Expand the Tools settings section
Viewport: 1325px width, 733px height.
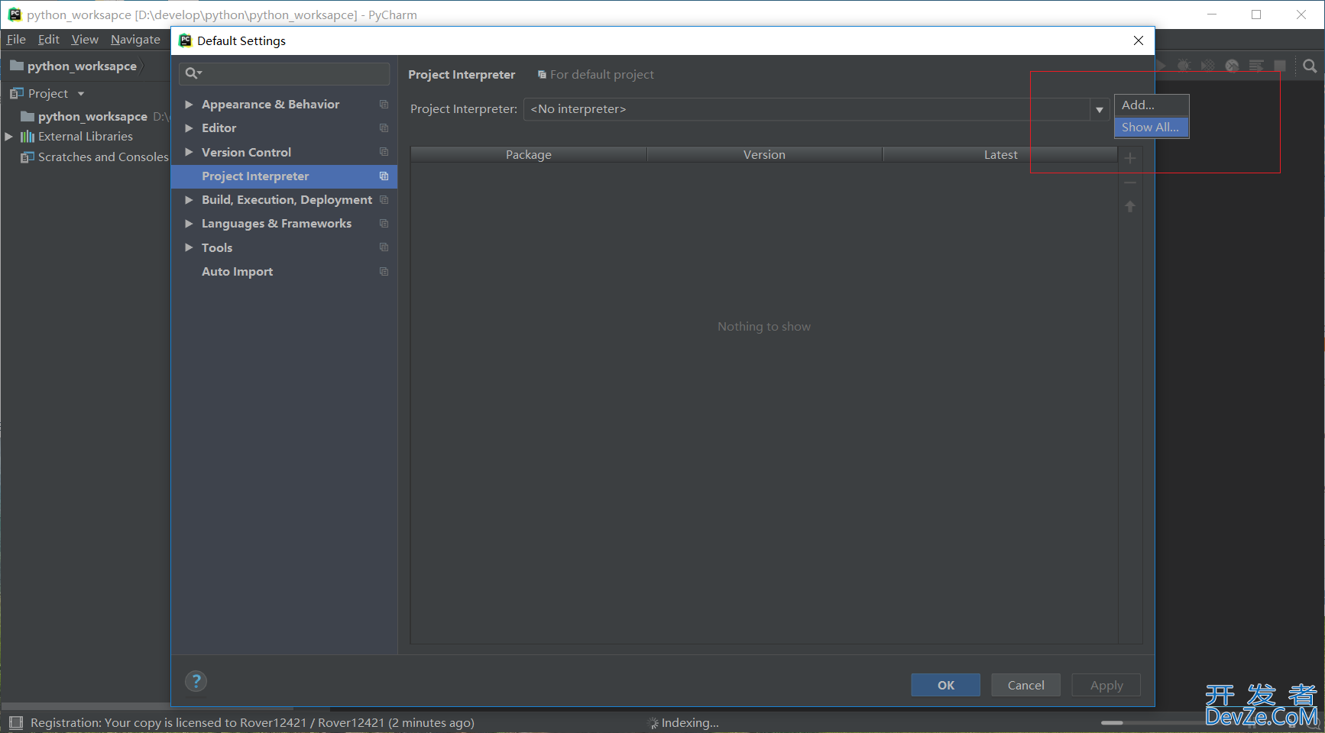[189, 247]
